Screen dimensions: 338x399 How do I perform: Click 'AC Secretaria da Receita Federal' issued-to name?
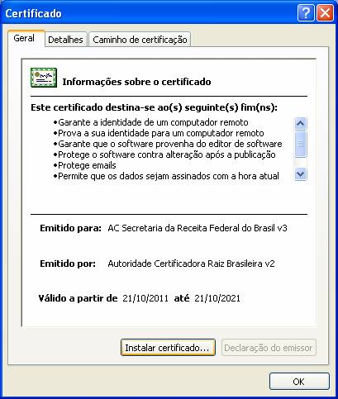pos(198,228)
